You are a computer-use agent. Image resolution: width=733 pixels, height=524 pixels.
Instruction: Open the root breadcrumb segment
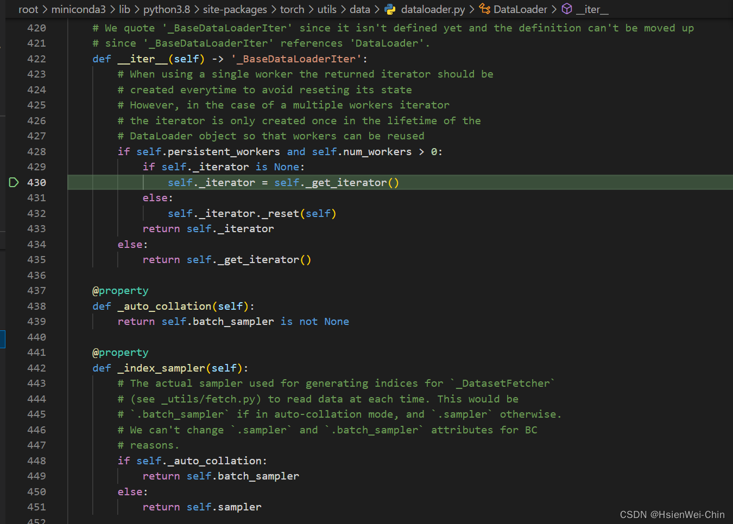(28, 9)
